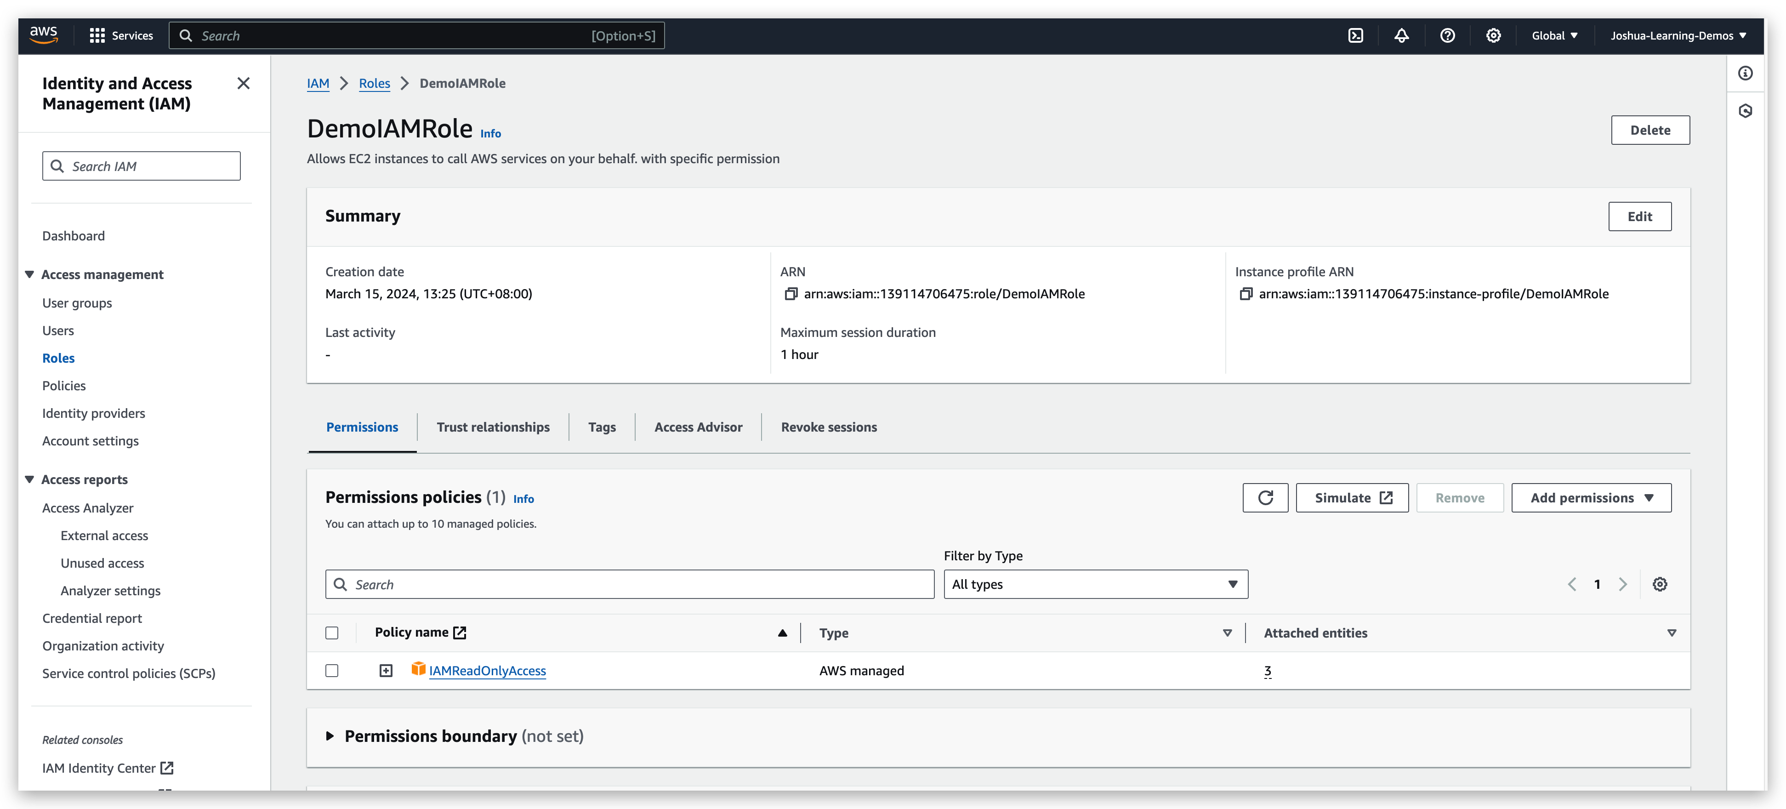Open the Add permissions dropdown
The height and width of the screenshot is (809, 1786).
coord(1591,497)
